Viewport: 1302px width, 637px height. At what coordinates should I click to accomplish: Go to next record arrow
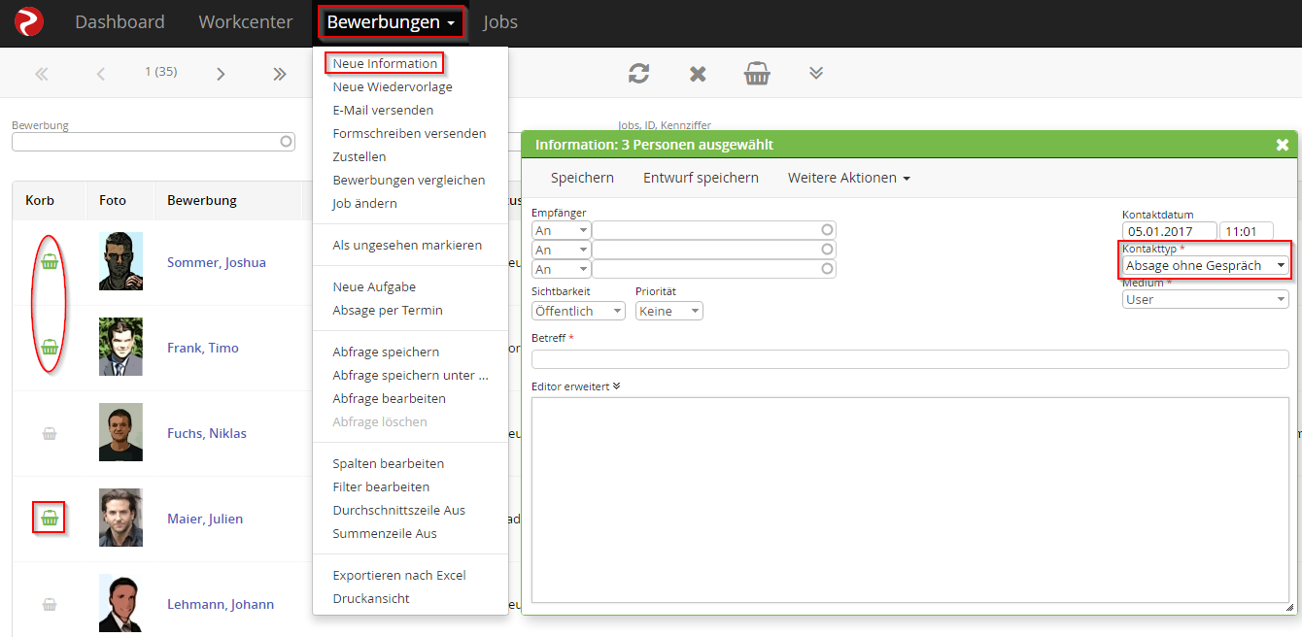pos(221,74)
